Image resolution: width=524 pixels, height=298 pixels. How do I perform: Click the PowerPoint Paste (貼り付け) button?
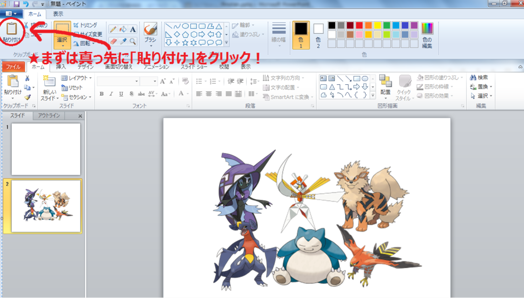click(x=13, y=87)
